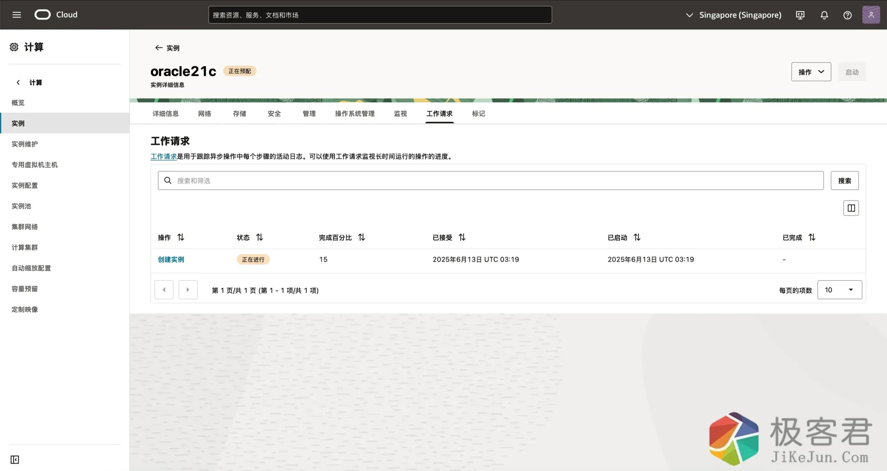Open the notifications bell
887x471 pixels.
click(824, 15)
